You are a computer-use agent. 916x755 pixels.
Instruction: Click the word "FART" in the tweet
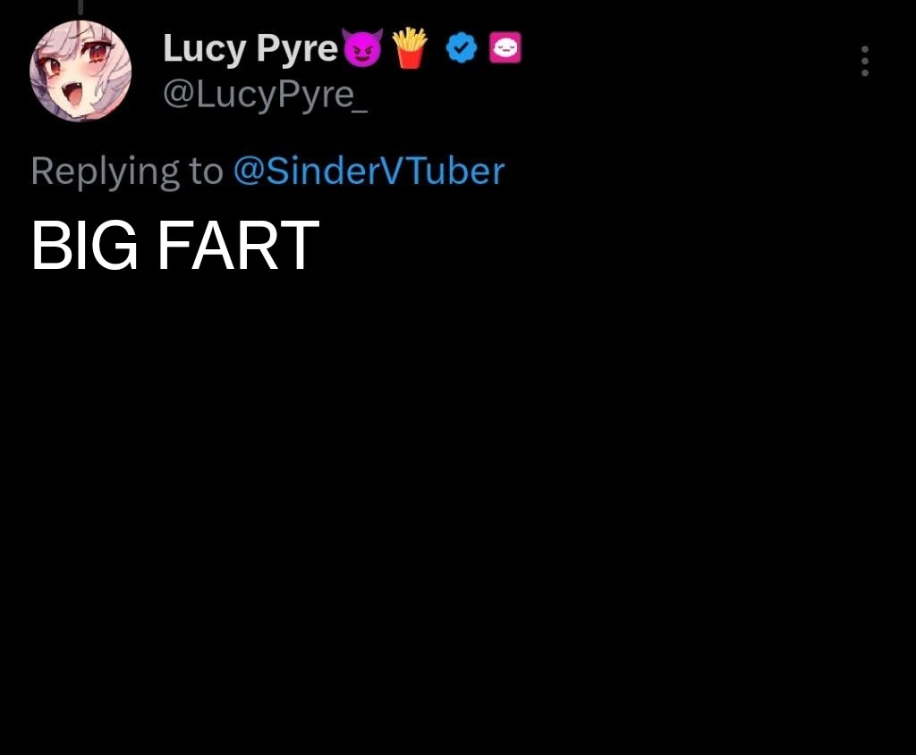click(x=238, y=246)
